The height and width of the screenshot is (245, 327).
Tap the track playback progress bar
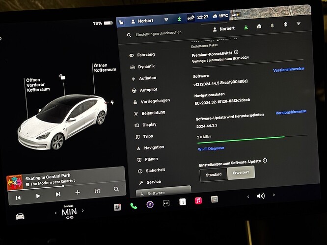coord(66,186)
